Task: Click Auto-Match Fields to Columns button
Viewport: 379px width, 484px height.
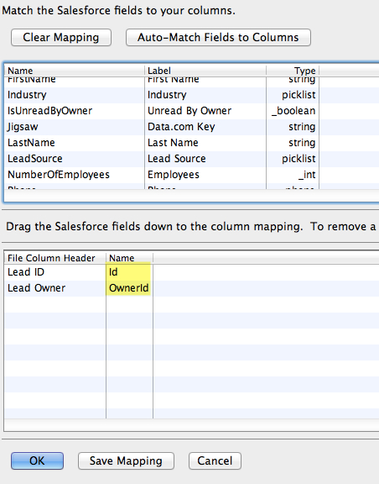Action: pos(218,37)
